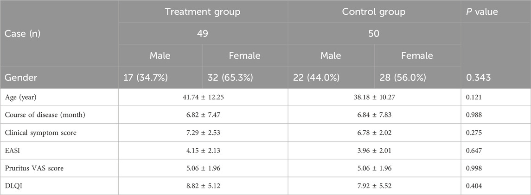Click the control course value 6.84 ± 7.83

[373, 116]
